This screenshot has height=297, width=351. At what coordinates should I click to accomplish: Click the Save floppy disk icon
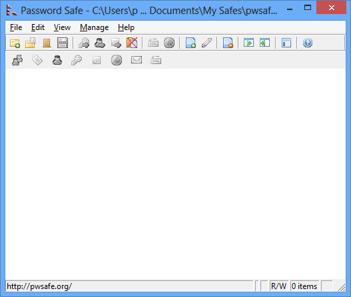coord(63,43)
